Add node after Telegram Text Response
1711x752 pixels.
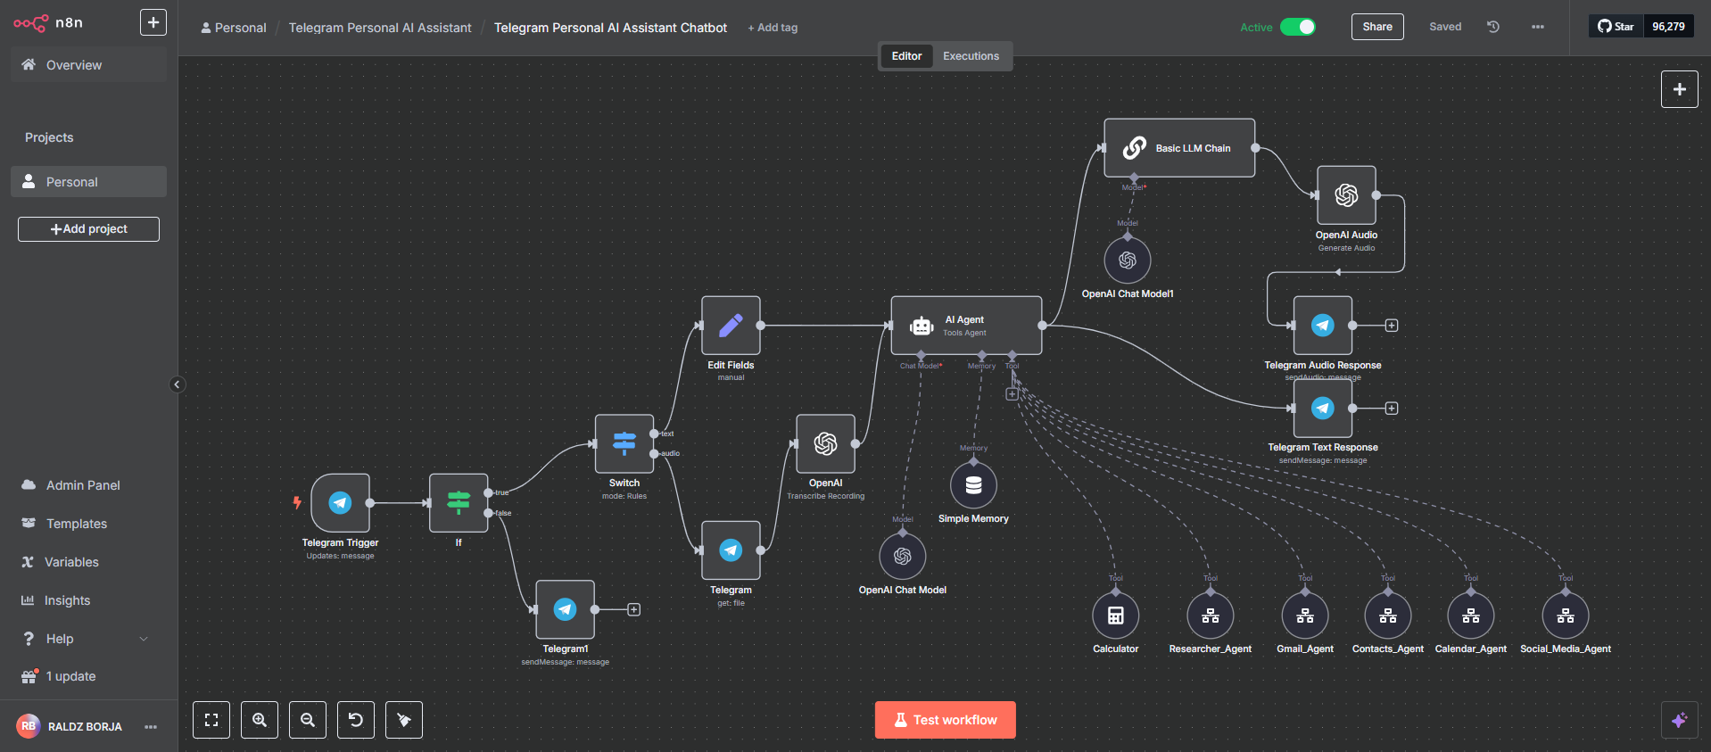point(1391,408)
